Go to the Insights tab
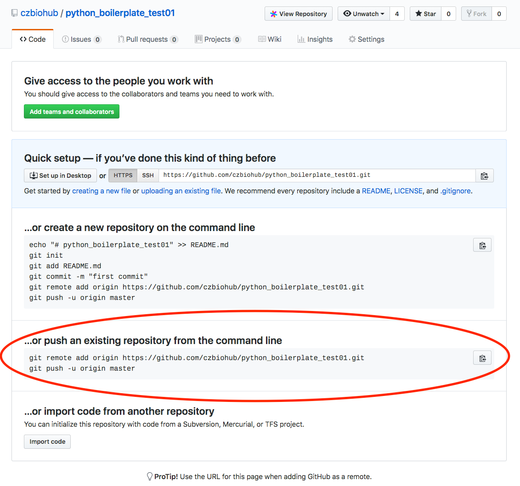This screenshot has height=486, width=520. tap(315, 39)
